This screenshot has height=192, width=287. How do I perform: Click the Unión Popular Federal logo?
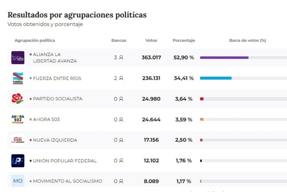tap(18, 161)
